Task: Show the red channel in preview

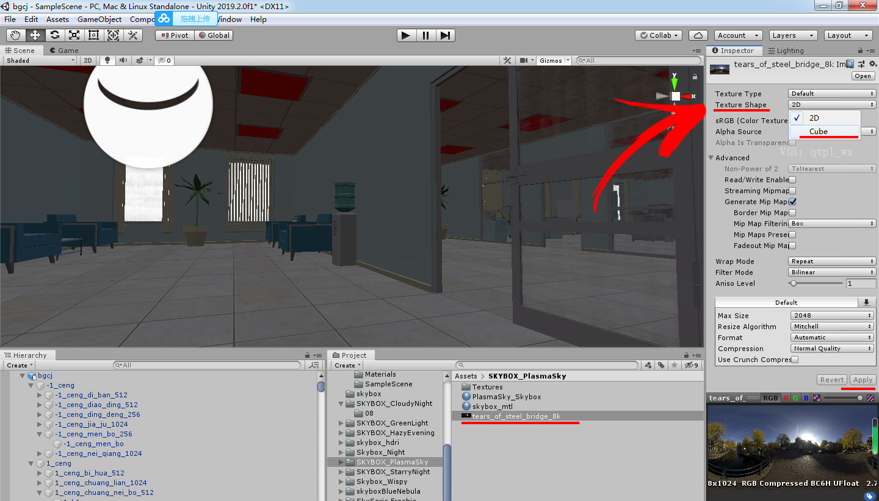Action: 786,398
